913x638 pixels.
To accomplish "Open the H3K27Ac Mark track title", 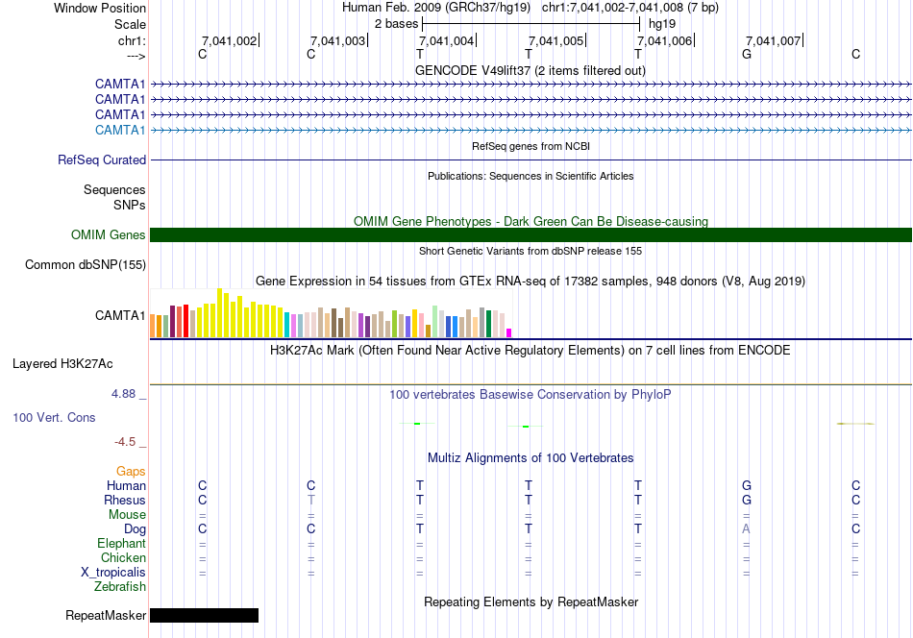I will point(531,351).
